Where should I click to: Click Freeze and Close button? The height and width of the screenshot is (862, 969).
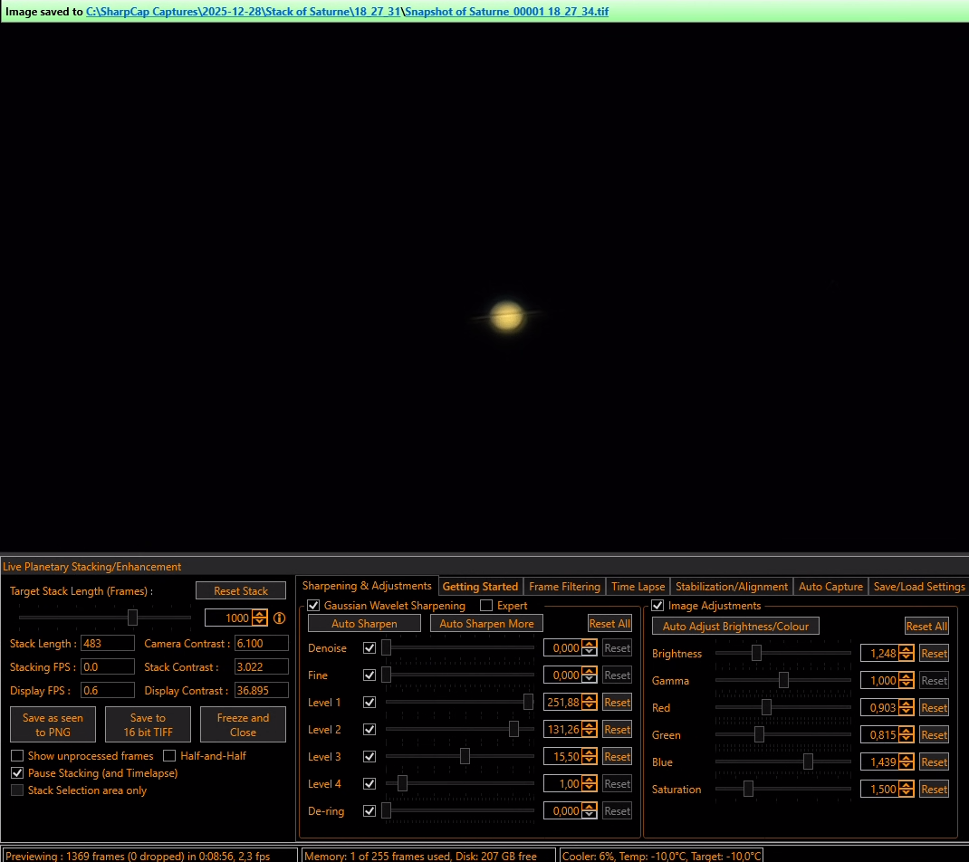pyautogui.click(x=243, y=724)
